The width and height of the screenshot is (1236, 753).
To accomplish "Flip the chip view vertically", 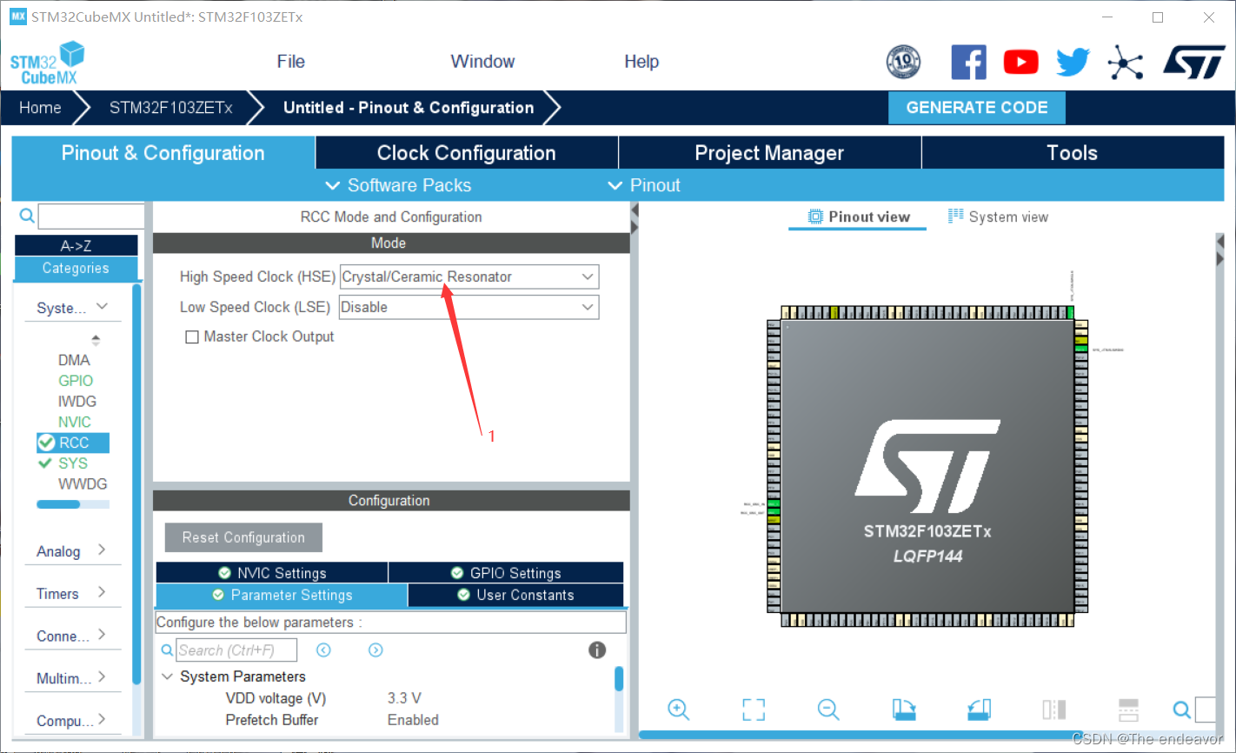I will coord(1128,710).
